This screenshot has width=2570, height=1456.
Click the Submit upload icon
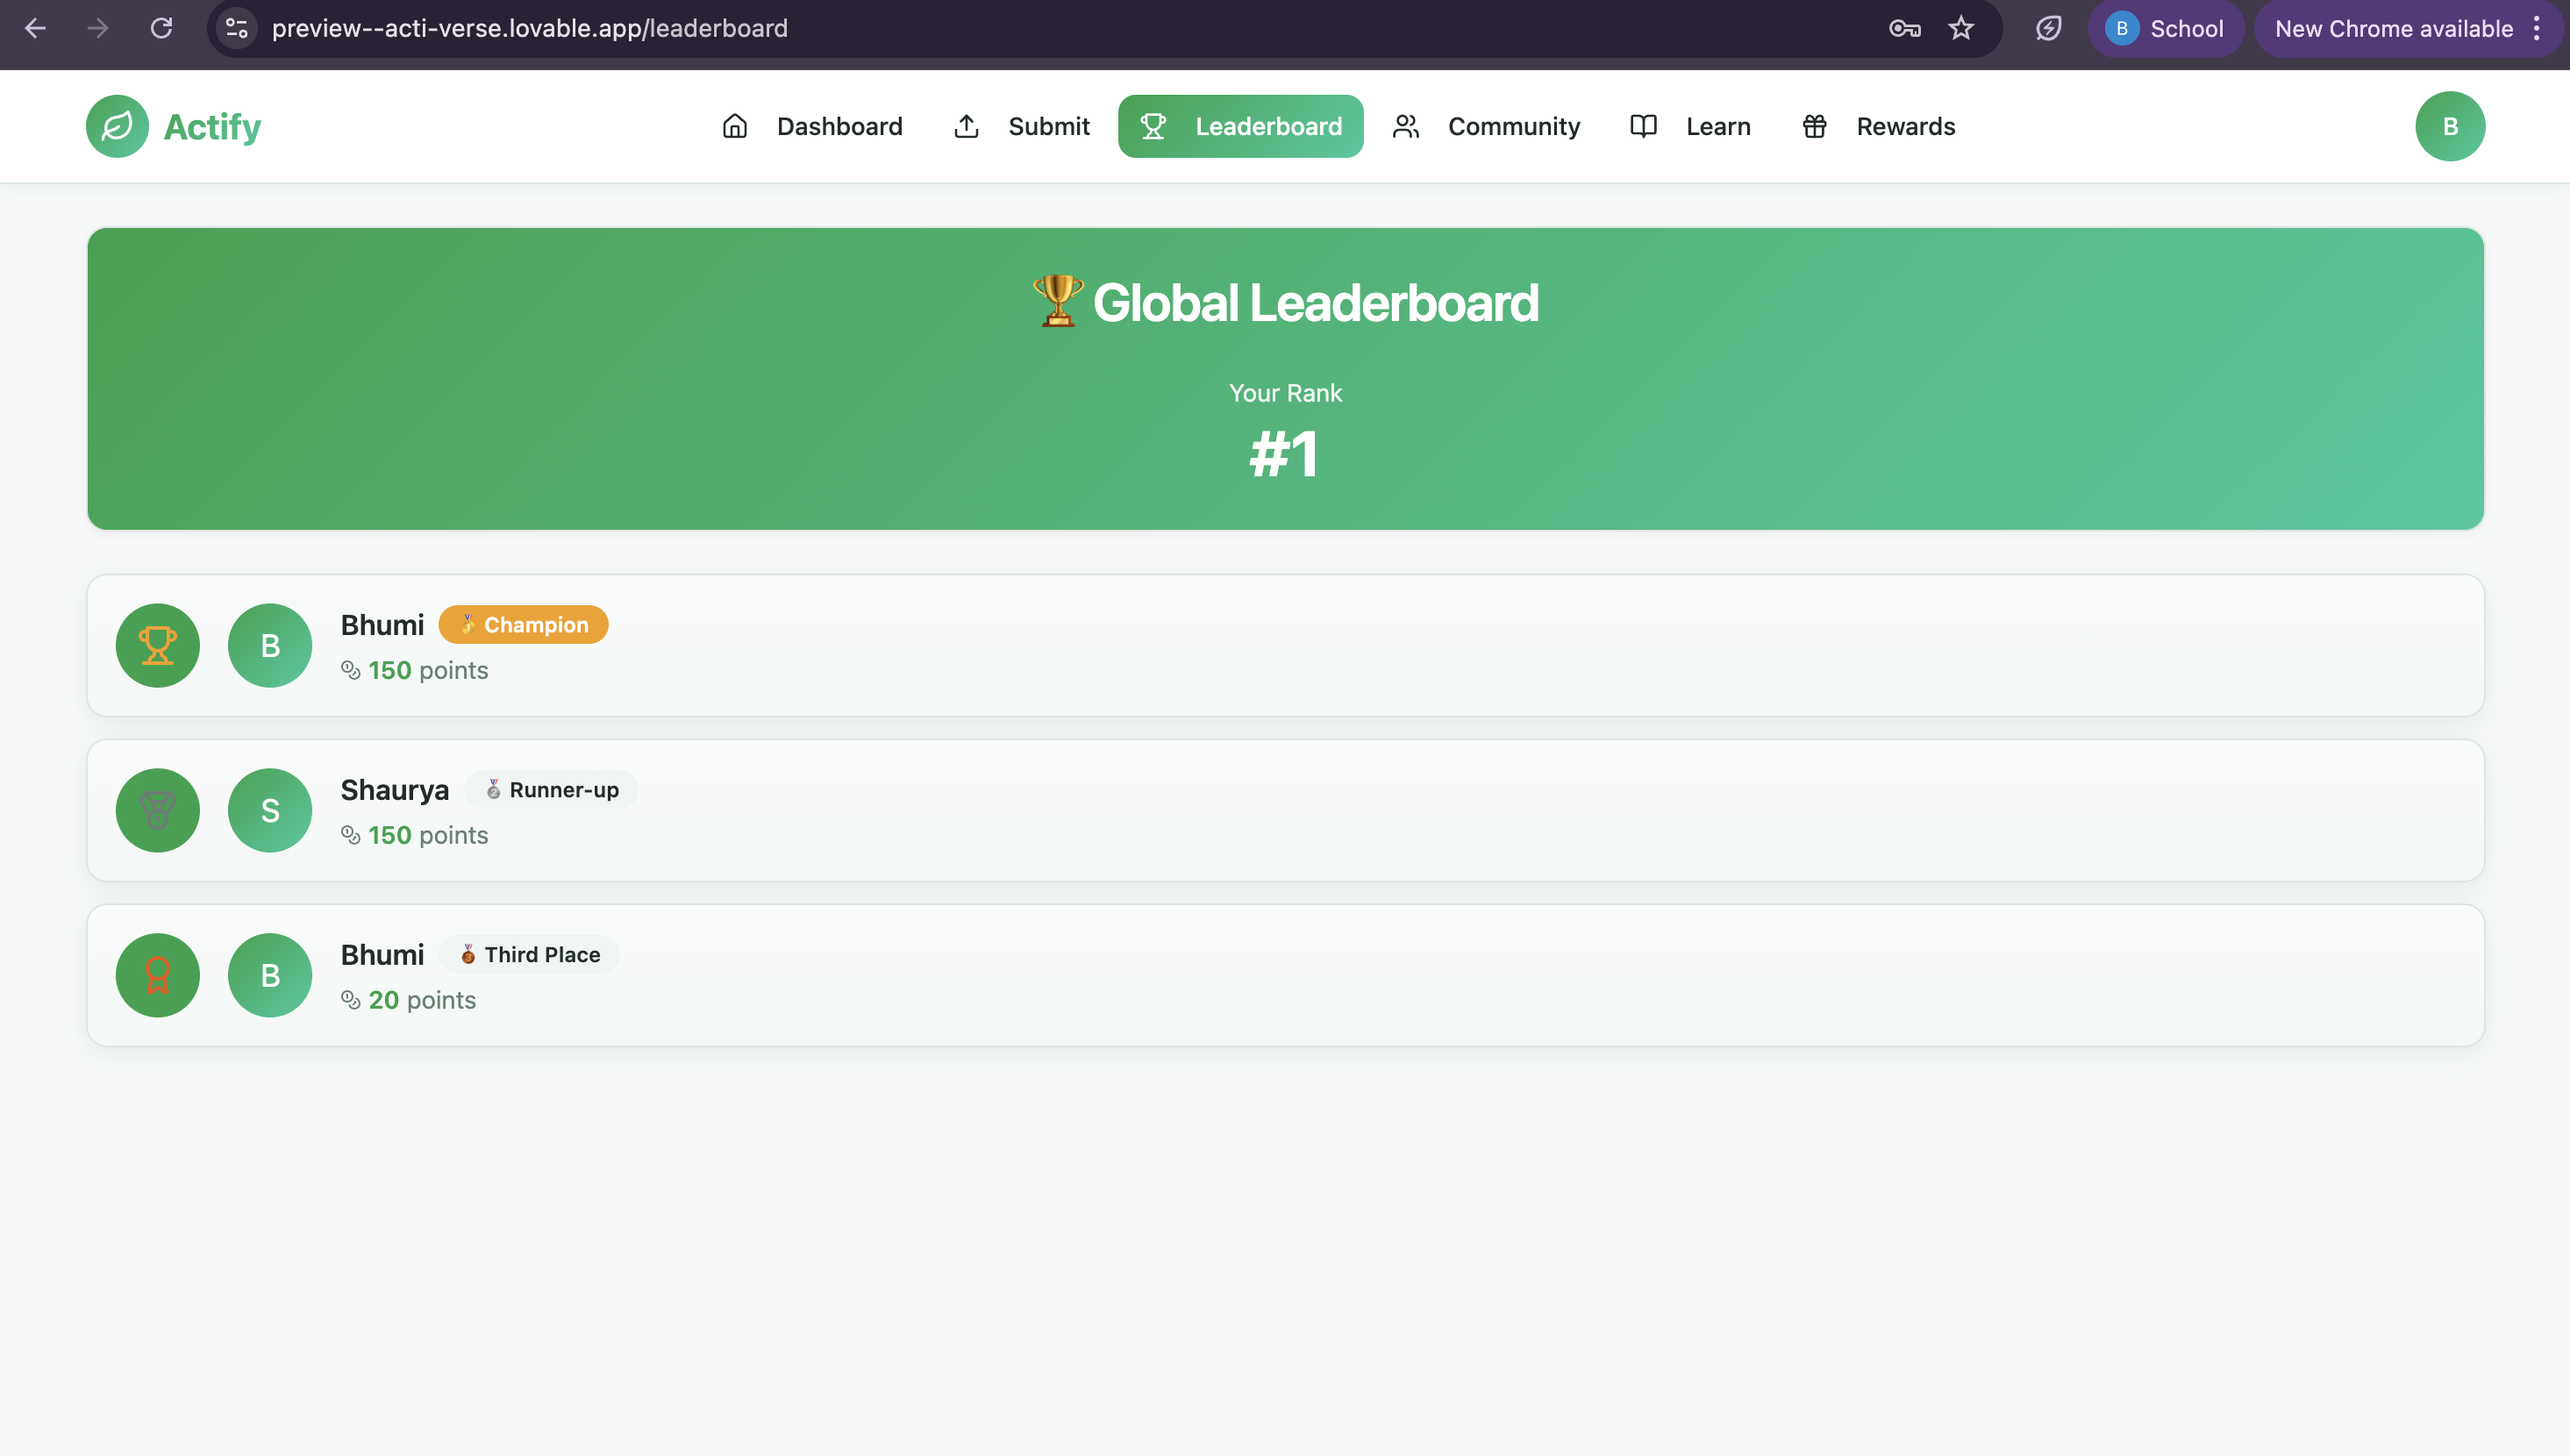tap(966, 126)
